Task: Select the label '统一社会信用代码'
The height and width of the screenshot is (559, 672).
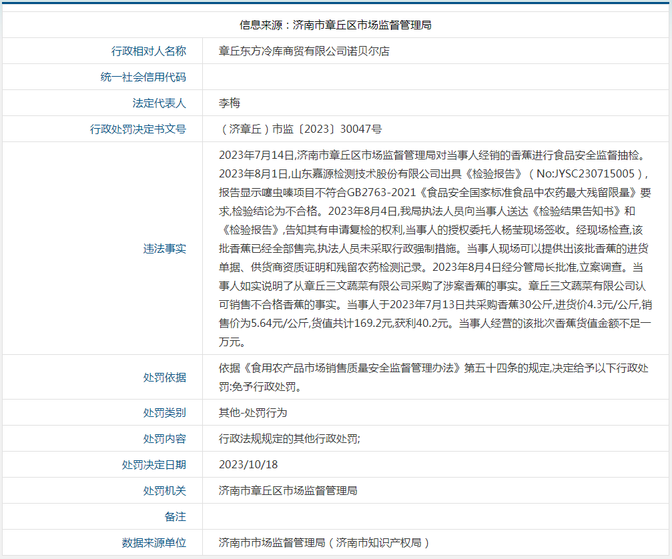Action: pos(143,77)
